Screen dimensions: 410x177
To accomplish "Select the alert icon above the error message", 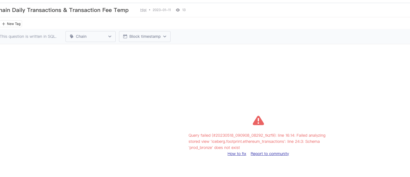I will 258,120.
